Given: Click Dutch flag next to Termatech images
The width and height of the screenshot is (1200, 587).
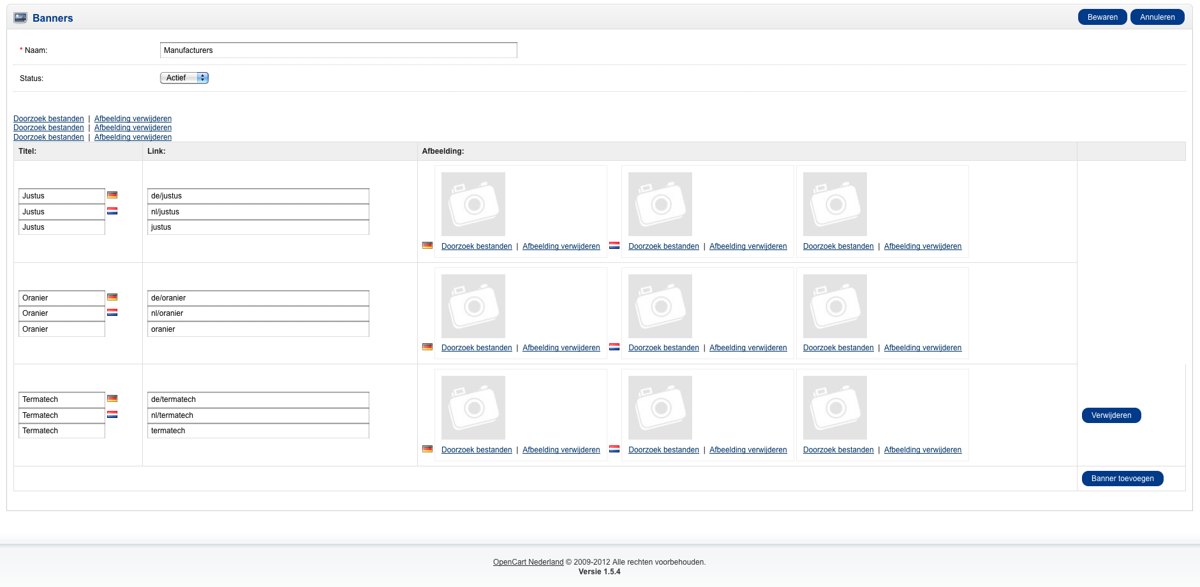Looking at the screenshot, I should pyautogui.click(x=614, y=449).
